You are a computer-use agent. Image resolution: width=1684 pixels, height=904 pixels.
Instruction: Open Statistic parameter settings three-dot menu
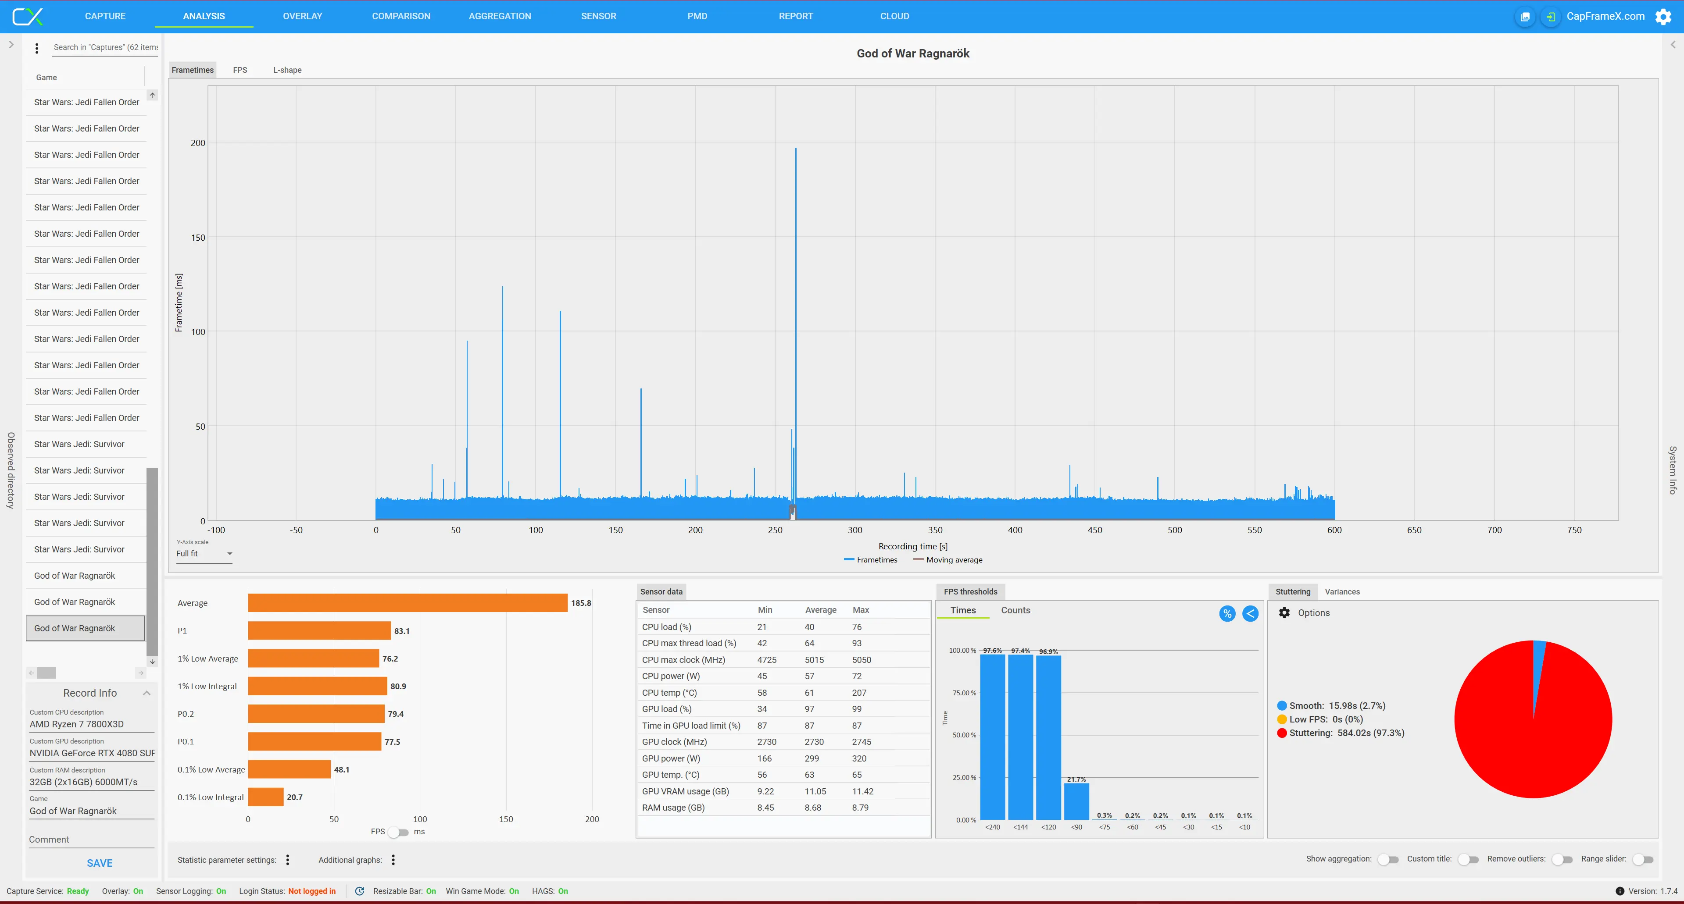click(288, 860)
